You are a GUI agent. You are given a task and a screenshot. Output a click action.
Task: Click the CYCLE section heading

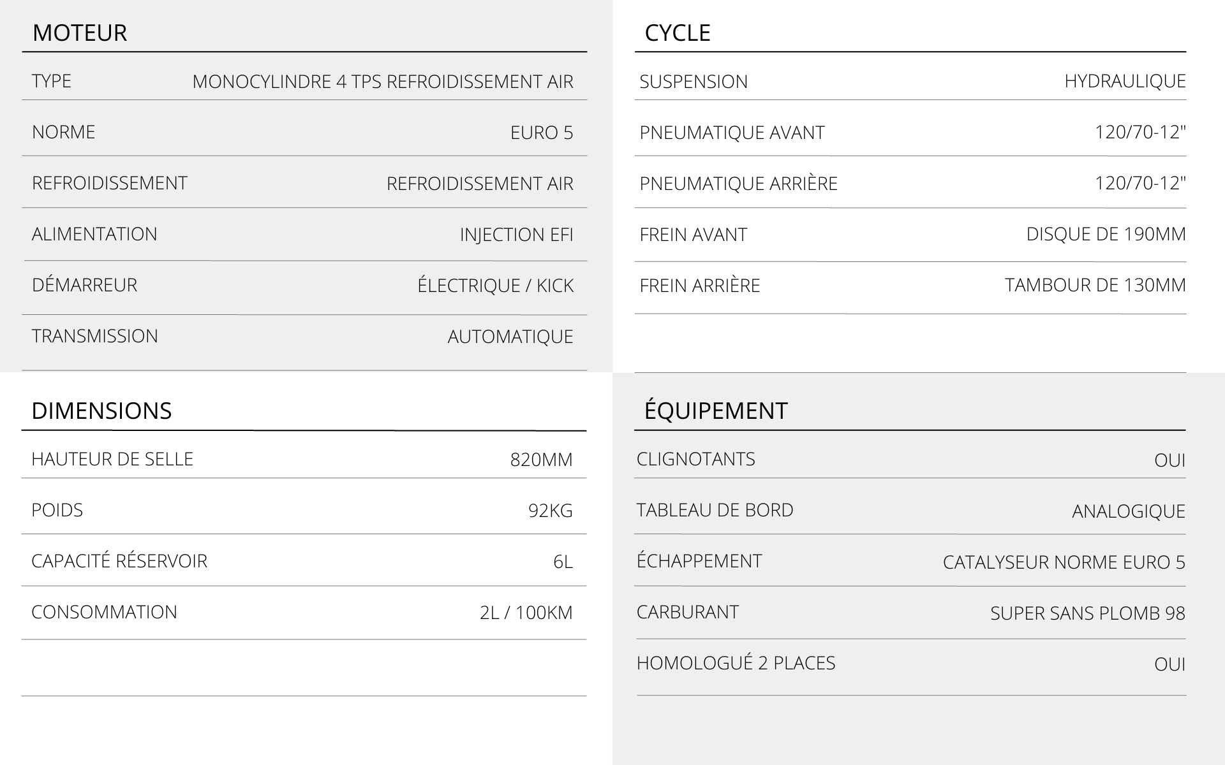678,33
